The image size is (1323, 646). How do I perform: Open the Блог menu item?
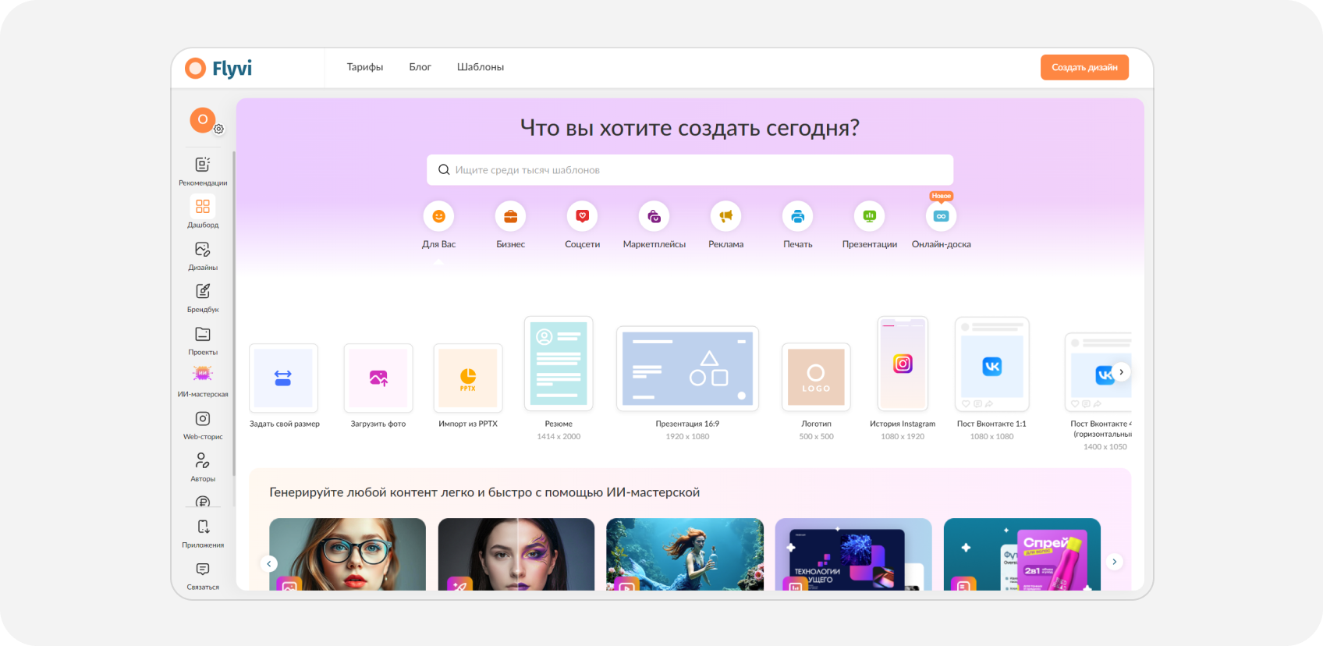420,67
